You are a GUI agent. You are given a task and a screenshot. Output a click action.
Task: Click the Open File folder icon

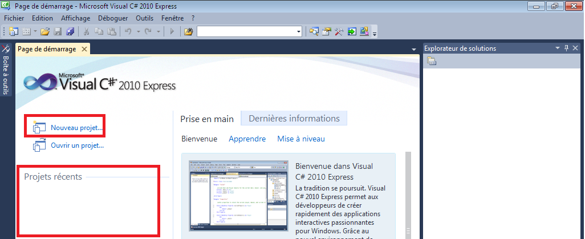point(45,32)
